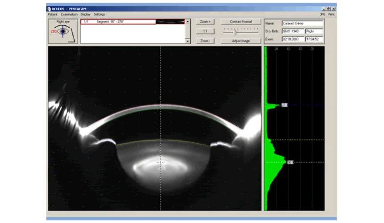The image size is (384, 223).
Task: Open the Patient menu
Action: pos(53,14)
